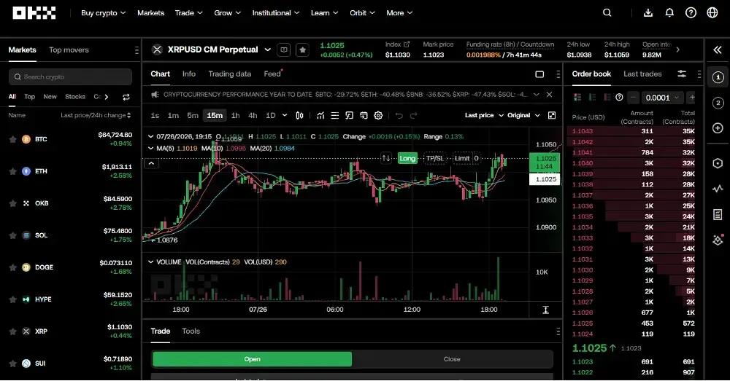Click the auto-scale icon below price axis
Image resolution: width=730 pixels, height=381 pixels.
click(545, 310)
